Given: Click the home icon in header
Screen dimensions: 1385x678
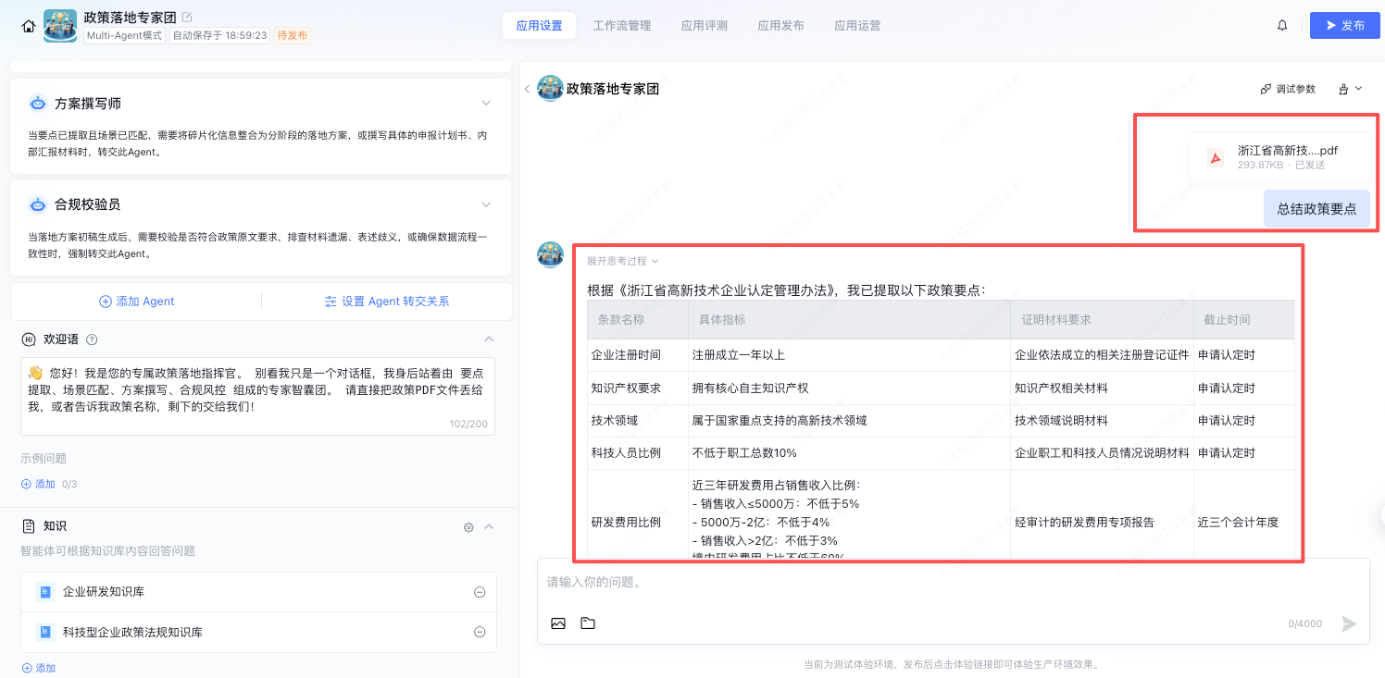Looking at the screenshot, I should (x=28, y=26).
